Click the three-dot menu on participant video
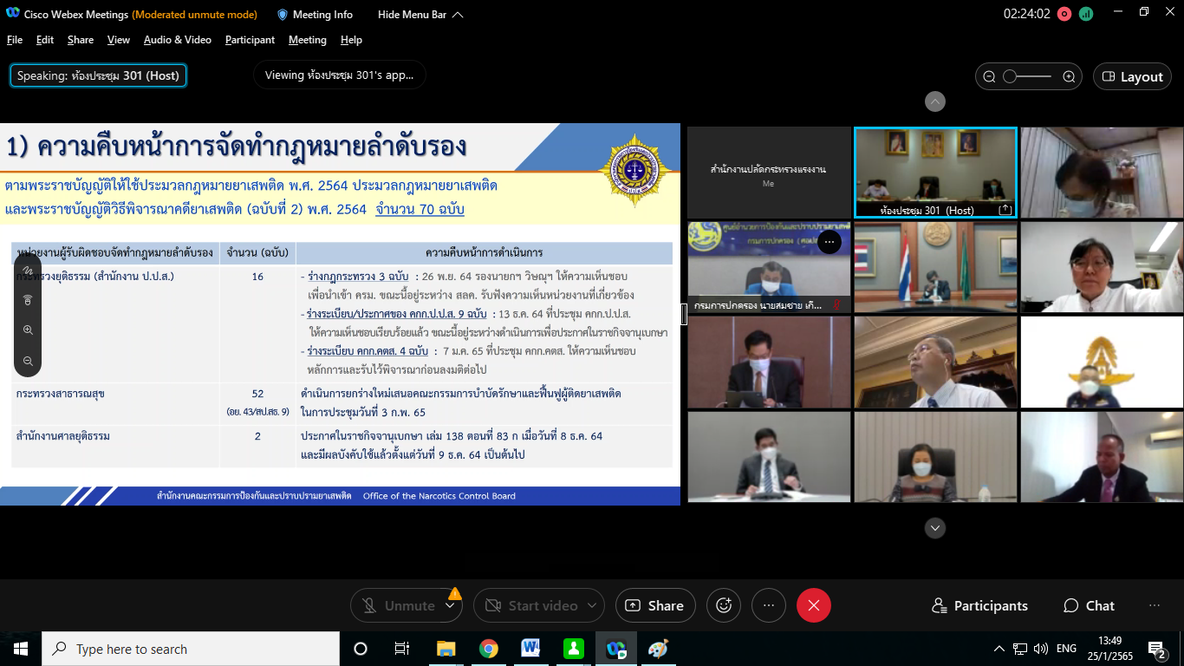The height and width of the screenshot is (666, 1184). point(829,242)
